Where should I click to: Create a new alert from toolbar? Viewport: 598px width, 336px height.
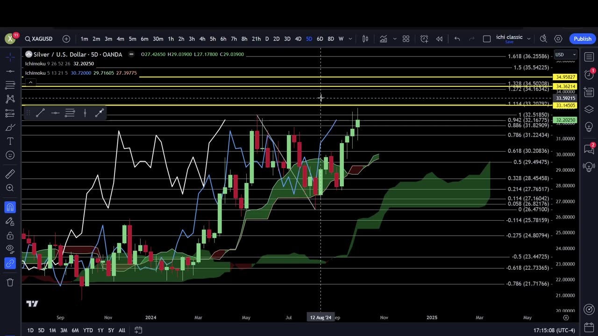pyautogui.click(x=424, y=39)
